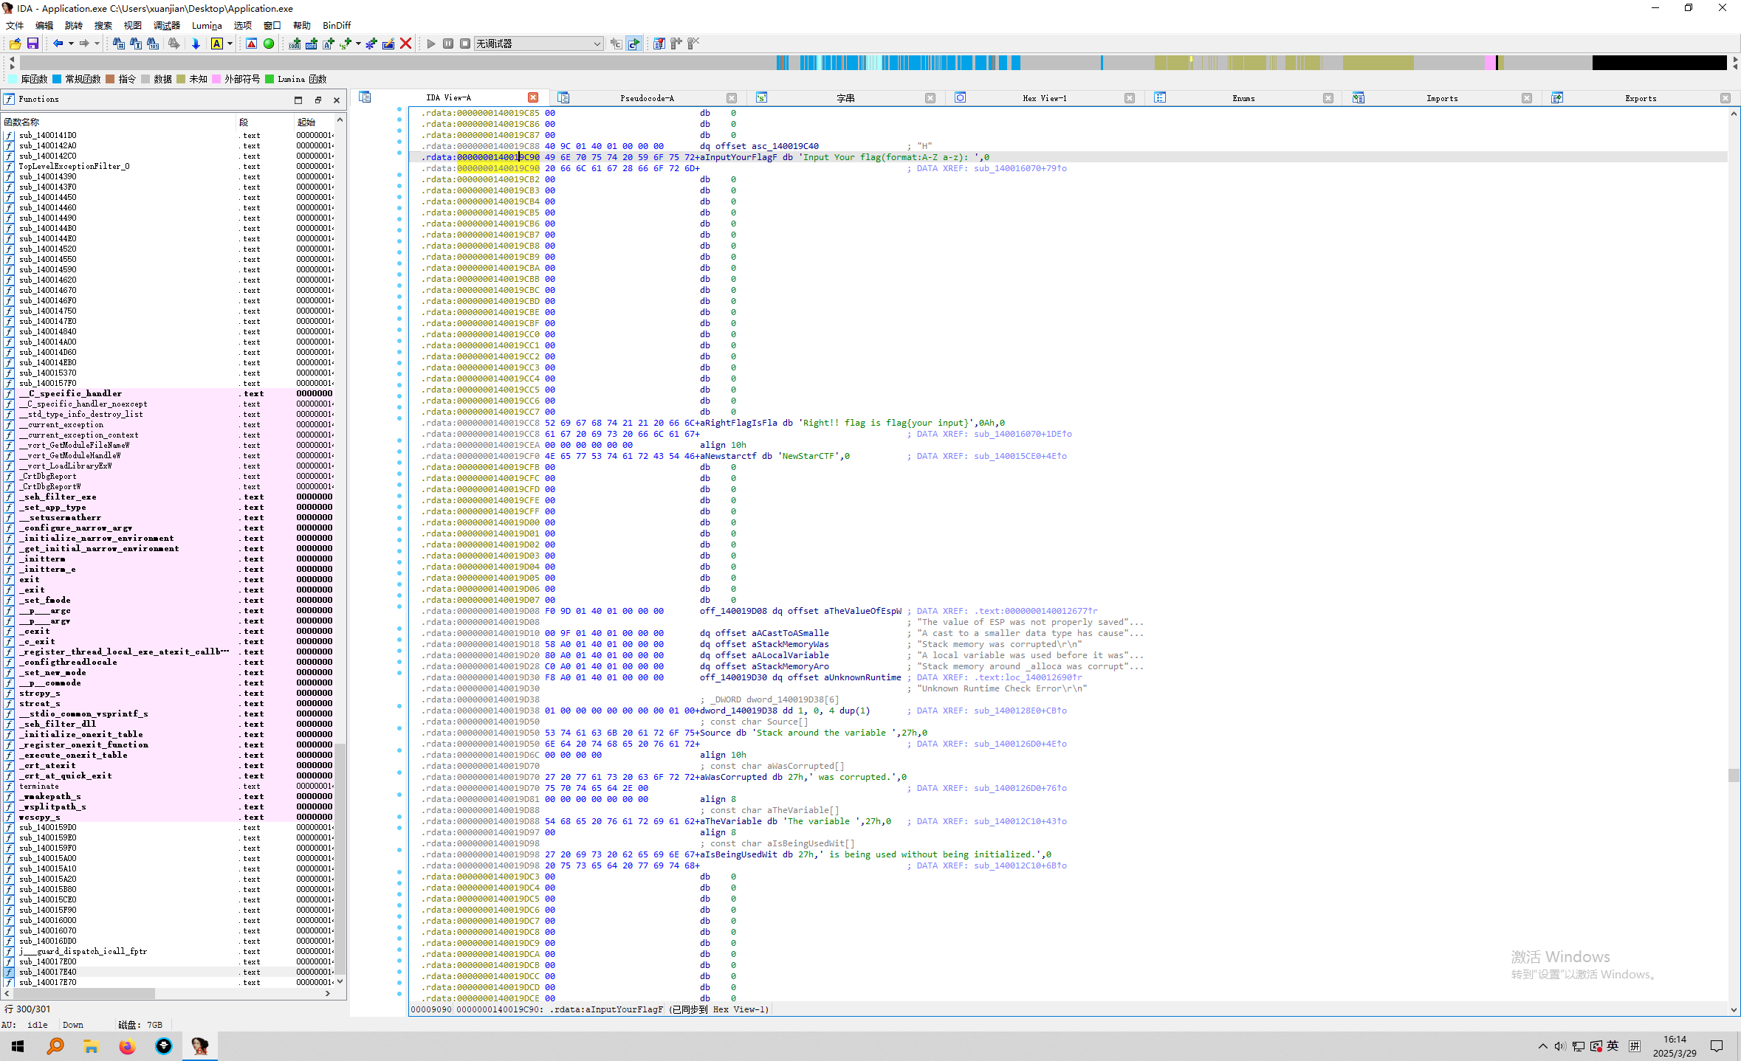Viewport: 1741px width, 1061px height.
Task: Select TopLevelExceptionFilter_0 in Functions list
Action: [74, 166]
